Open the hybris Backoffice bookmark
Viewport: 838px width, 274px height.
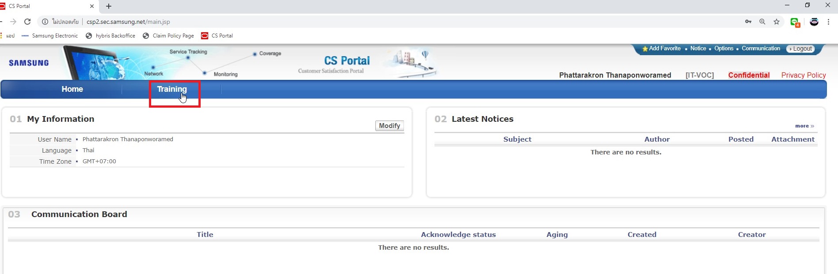point(110,36)
